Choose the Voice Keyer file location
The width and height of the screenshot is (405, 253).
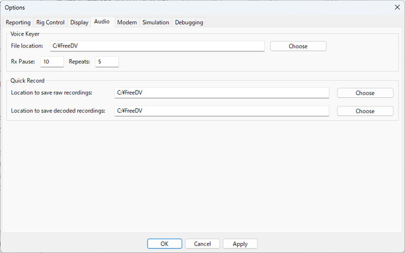point(298,46)
